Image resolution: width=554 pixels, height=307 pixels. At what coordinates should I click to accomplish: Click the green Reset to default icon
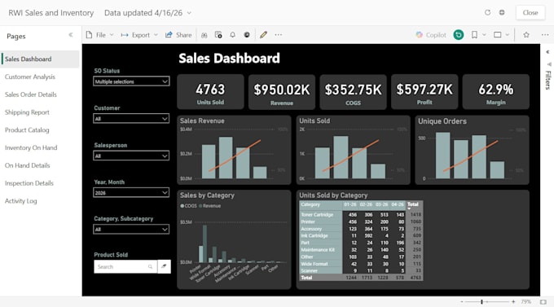click(458, 35)
